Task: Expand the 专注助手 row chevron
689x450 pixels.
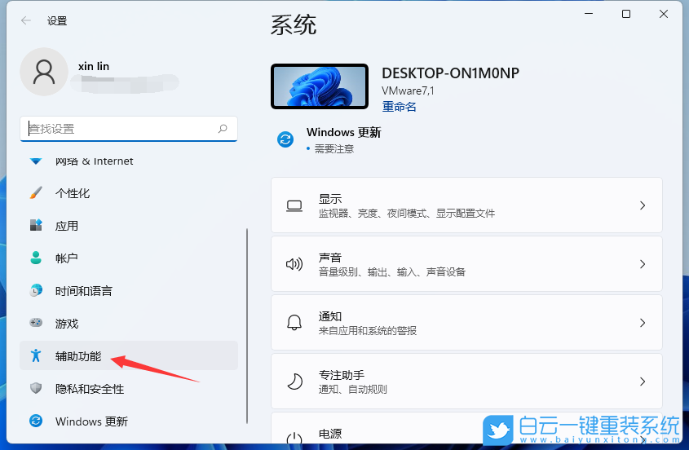Action: coord(643,382)
